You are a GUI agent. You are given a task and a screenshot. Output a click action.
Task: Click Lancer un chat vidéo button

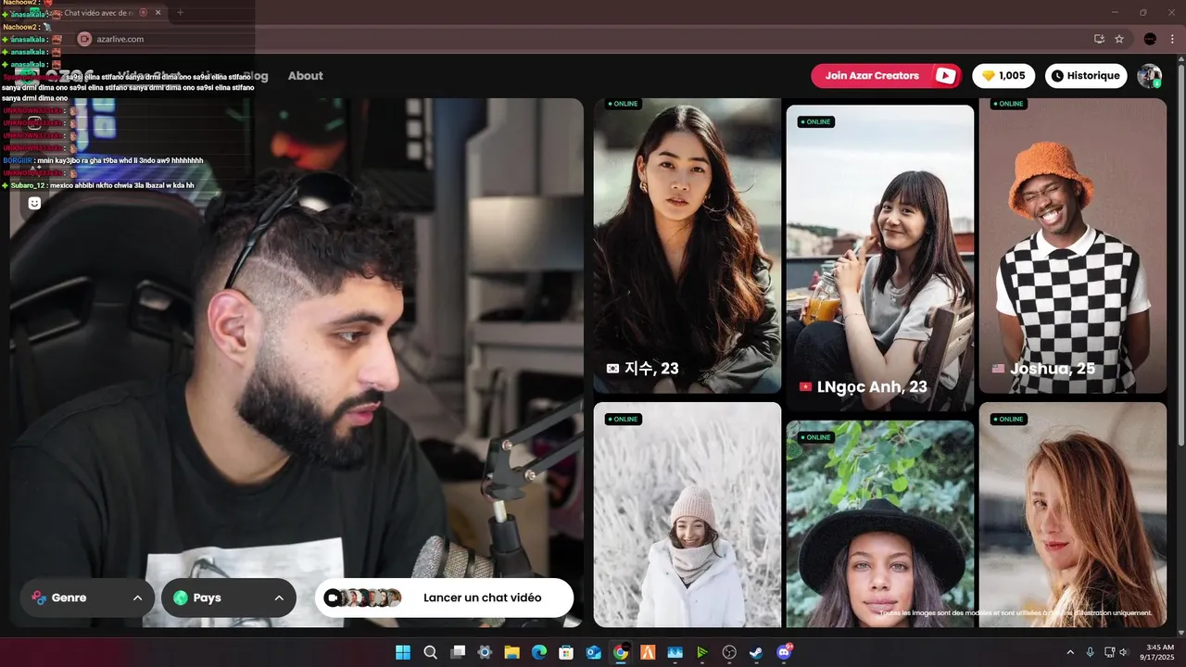tap(444, 598)
